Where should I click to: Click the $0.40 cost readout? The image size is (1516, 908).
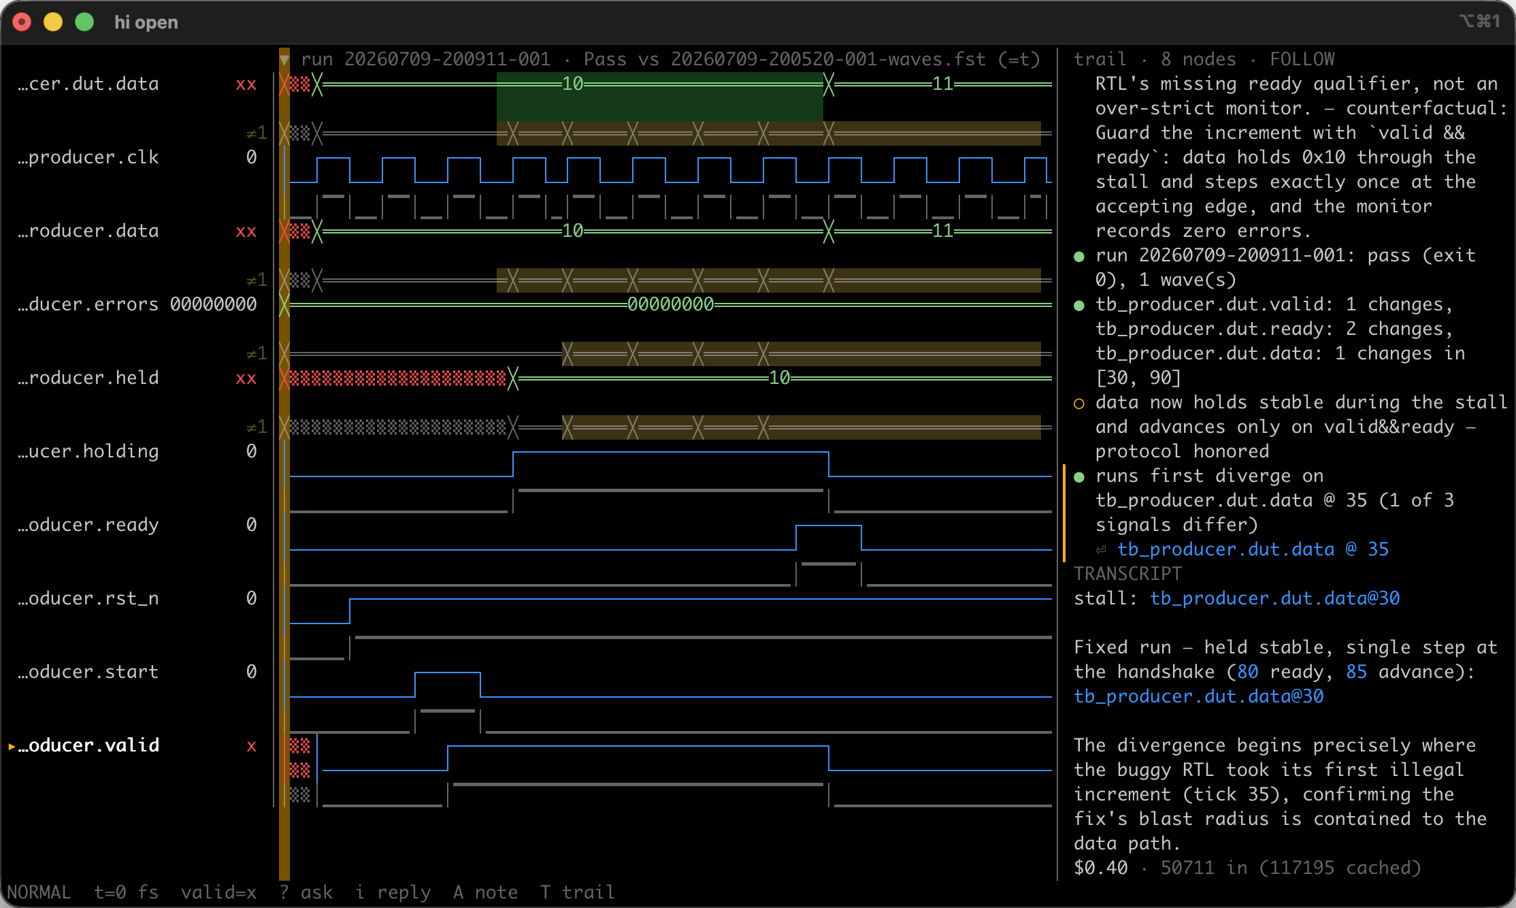pos(1100,869)
